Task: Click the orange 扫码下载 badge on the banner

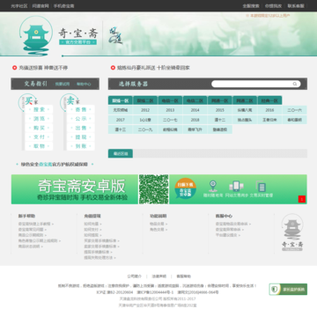Action: point(185,188)
